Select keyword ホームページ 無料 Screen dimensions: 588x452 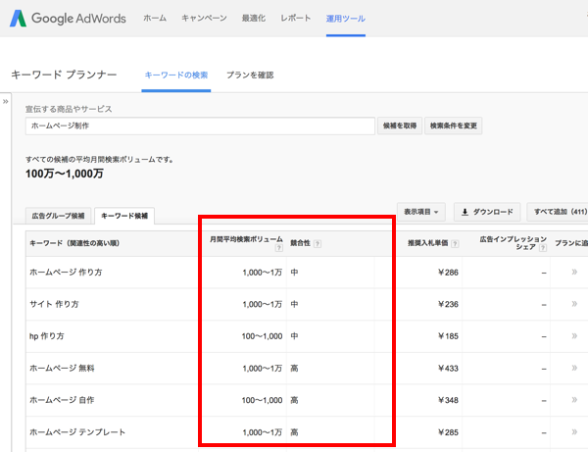tap(62, 368)
